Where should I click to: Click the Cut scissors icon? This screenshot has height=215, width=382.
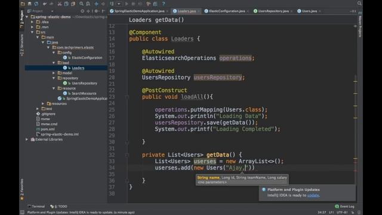click(60, 4)
